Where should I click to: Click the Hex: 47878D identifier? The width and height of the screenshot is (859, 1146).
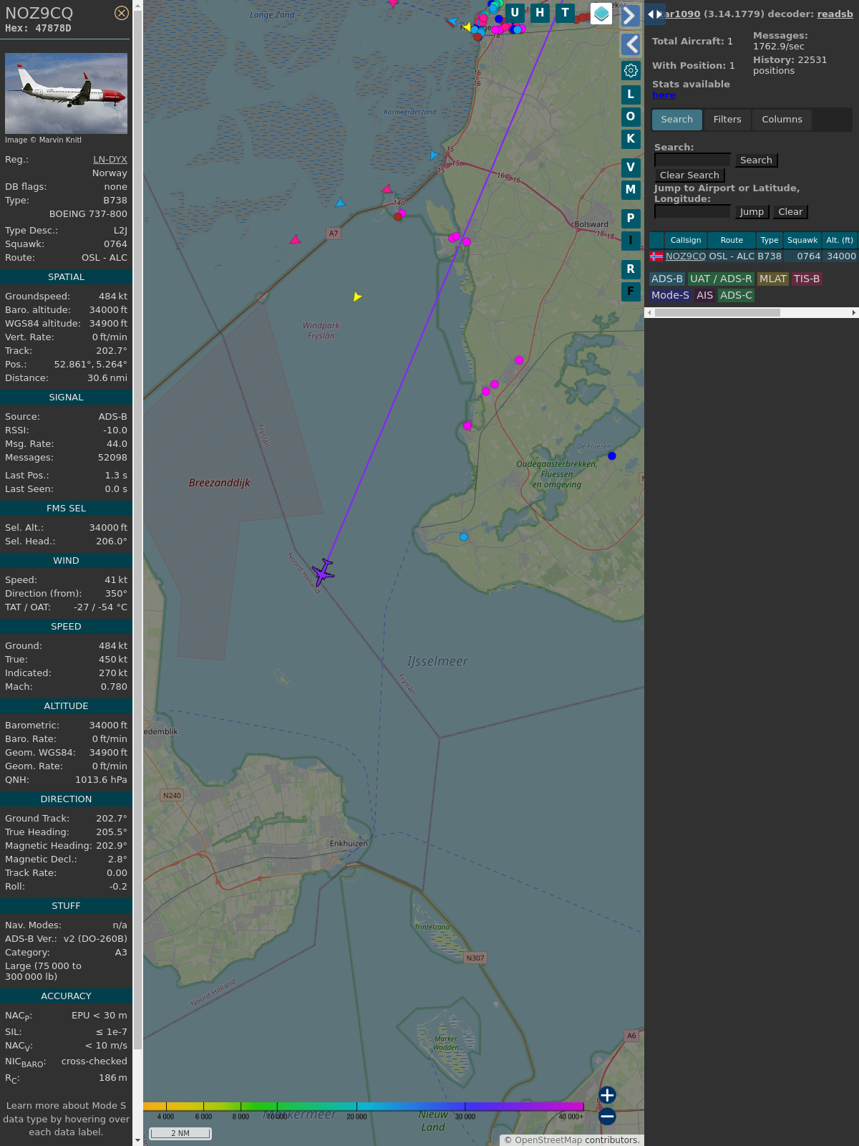38,29
